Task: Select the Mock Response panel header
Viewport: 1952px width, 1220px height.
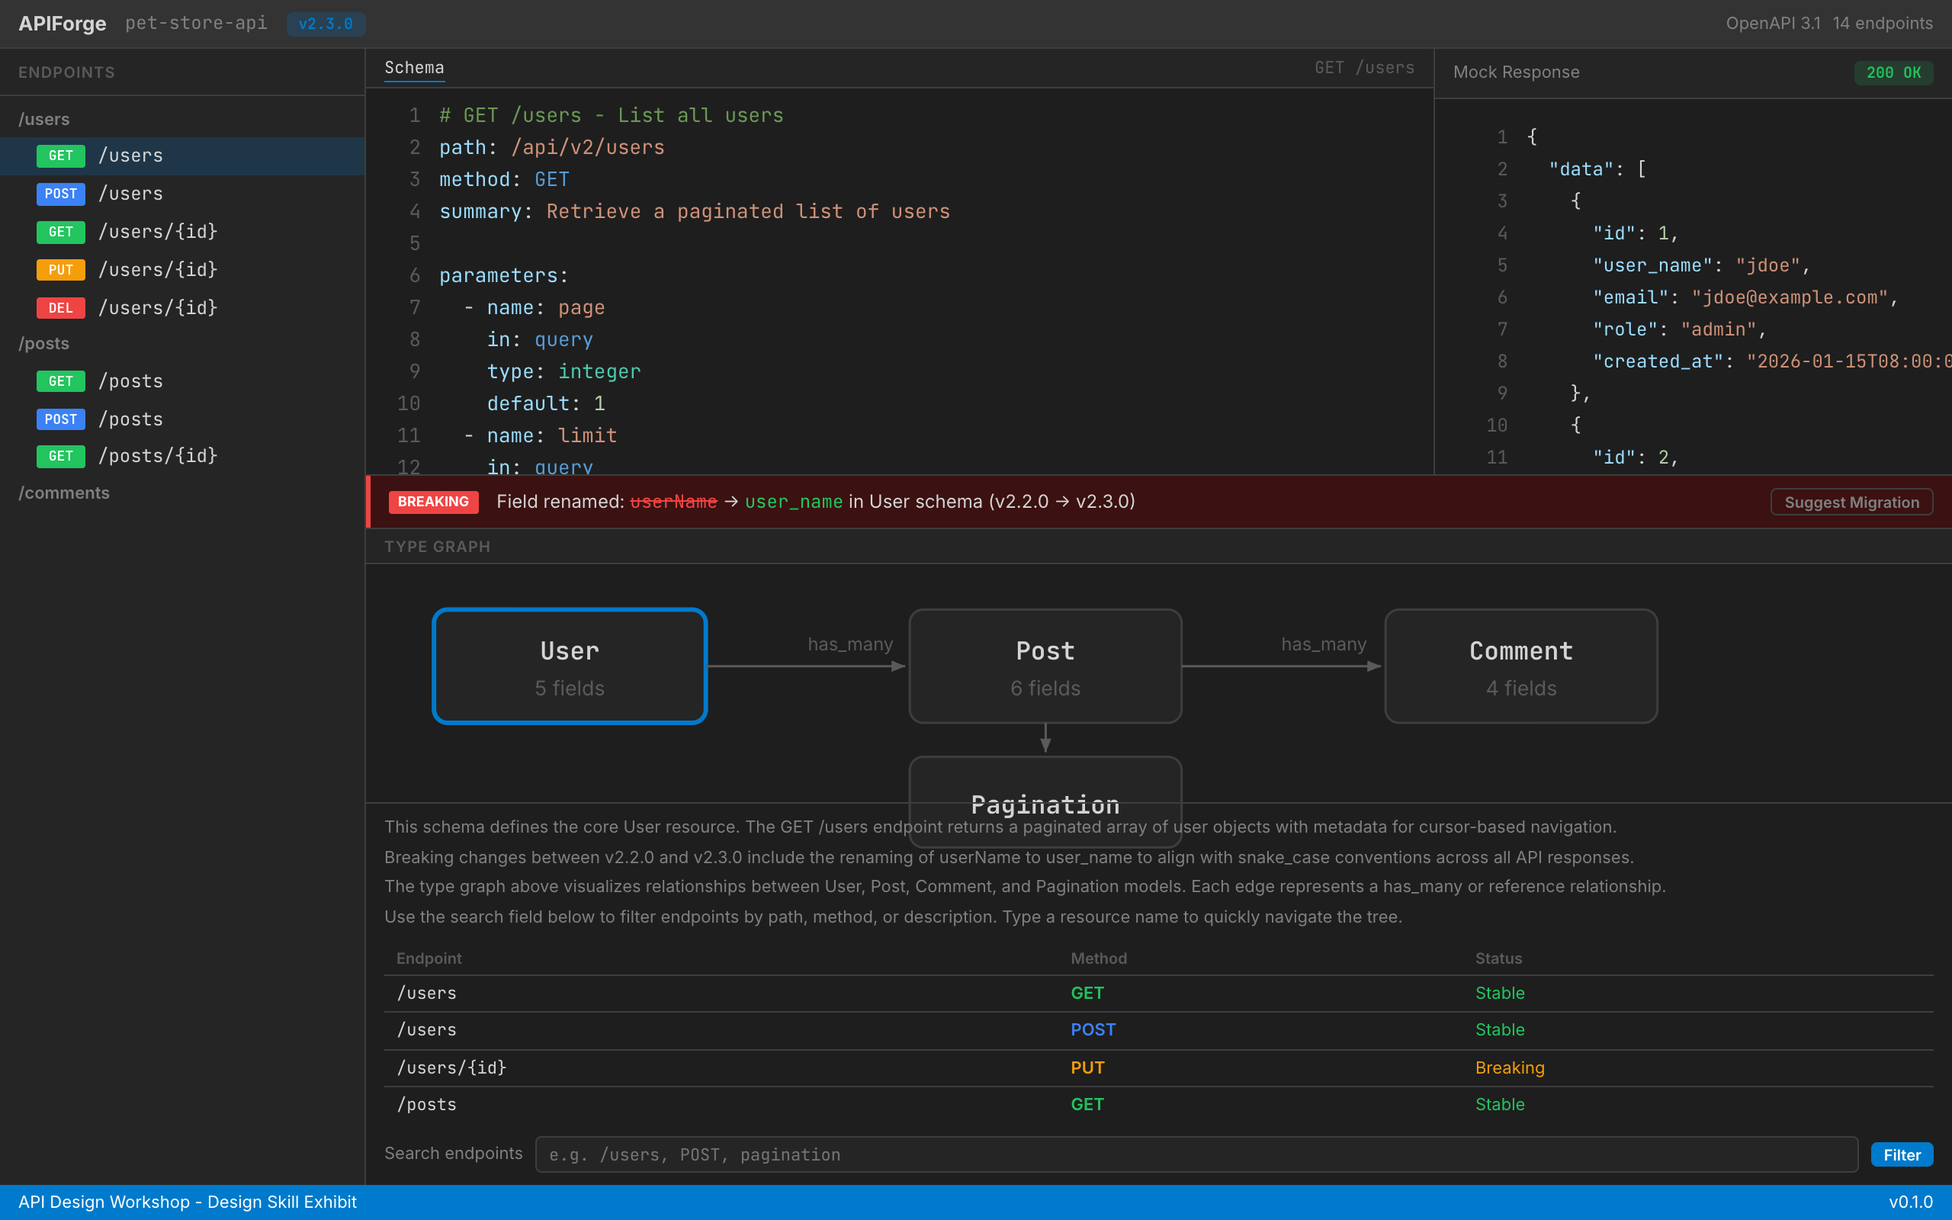Action: point(1517,72)
